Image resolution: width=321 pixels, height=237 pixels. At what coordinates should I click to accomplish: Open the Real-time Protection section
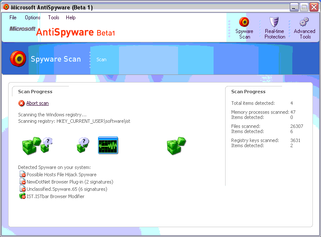point(274,28)
